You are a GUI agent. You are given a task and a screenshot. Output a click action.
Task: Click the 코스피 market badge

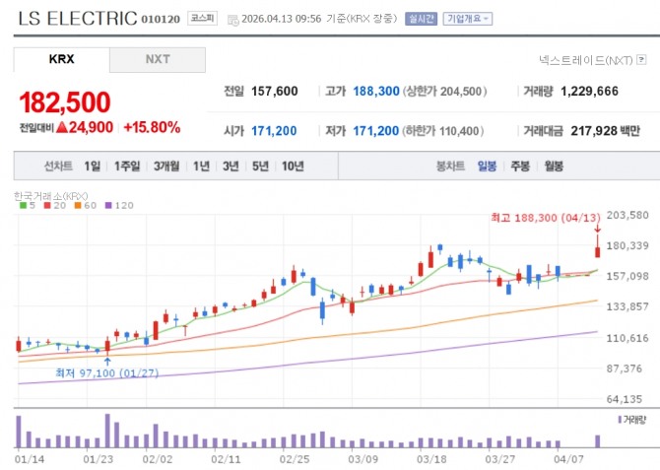pyautogui.click(x=202, y=18)
